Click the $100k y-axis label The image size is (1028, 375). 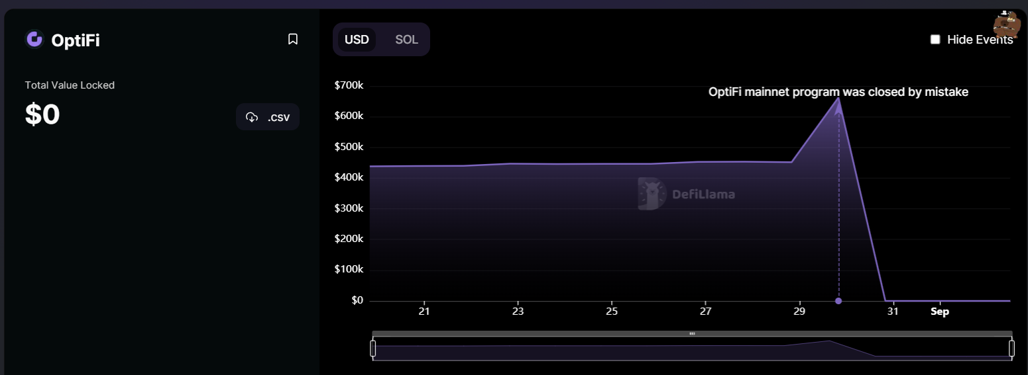(x=349, y=270)
